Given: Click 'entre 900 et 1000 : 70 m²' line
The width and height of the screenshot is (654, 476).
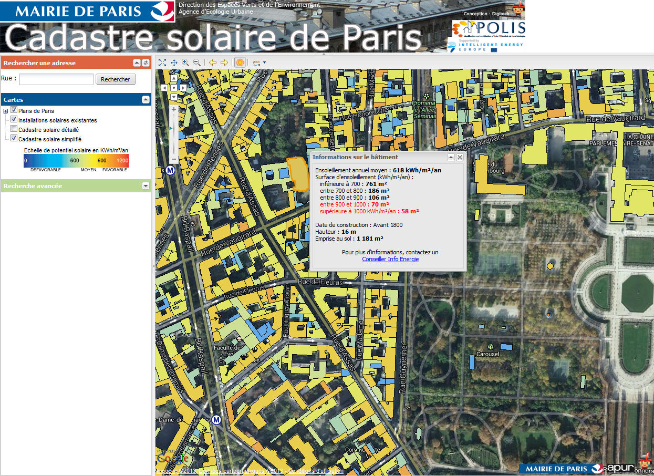Looking at the screenshot, I should (355, 204).
